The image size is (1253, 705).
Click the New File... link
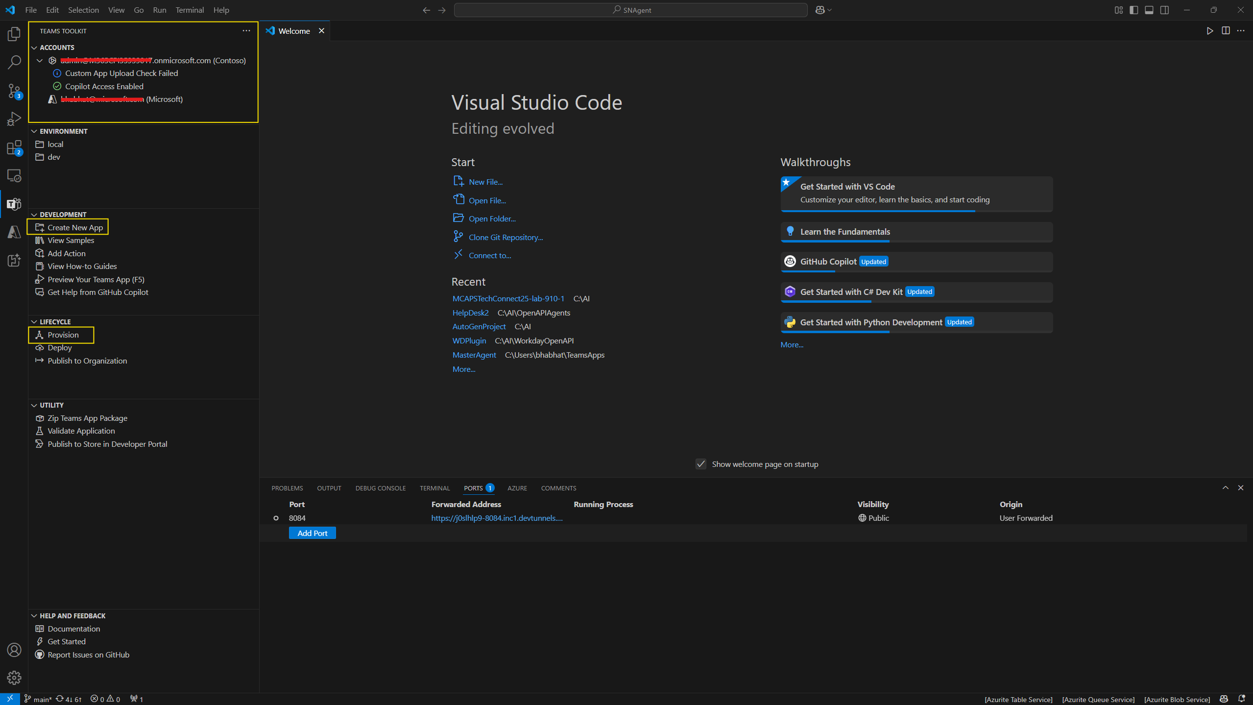click(x=485, y=182)
